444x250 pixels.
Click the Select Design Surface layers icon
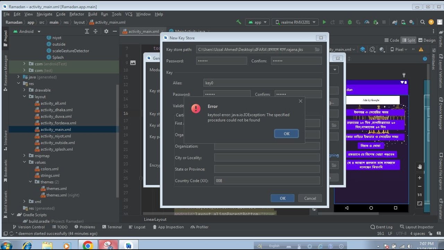pos(362,49)
